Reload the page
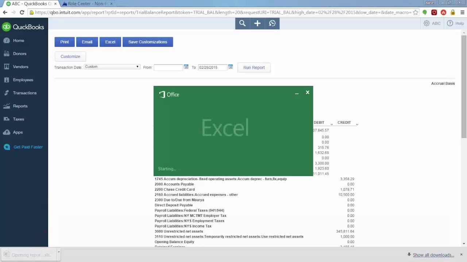The height and width of the screenshot is (262, 467). point(22,12)
